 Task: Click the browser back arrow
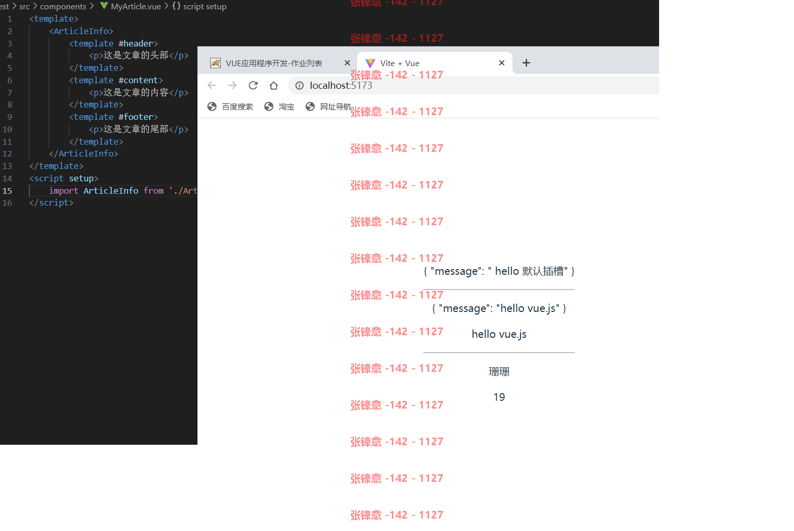211,85
